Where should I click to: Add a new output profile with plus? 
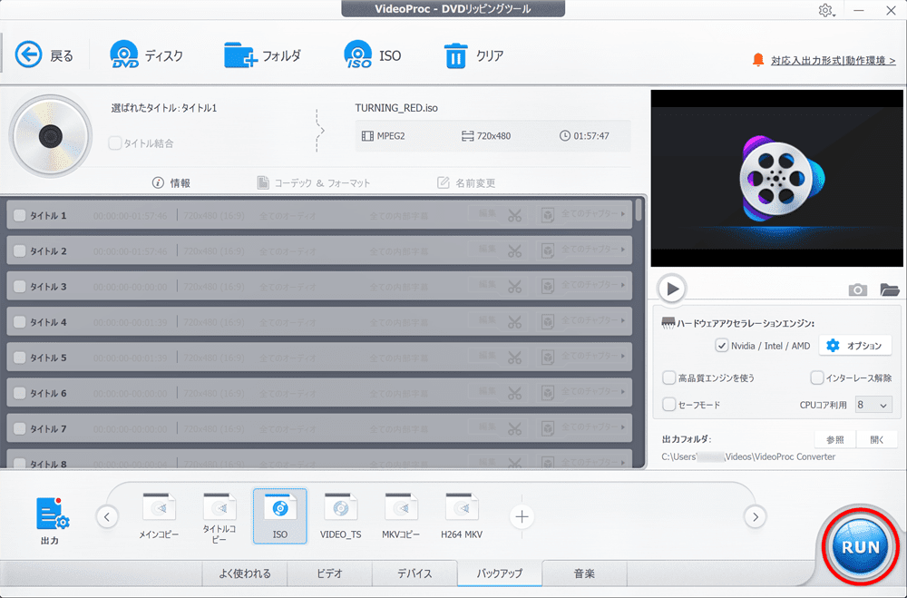pos(522,516)
